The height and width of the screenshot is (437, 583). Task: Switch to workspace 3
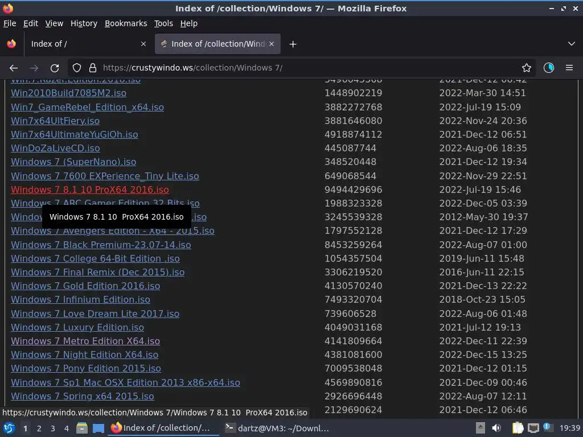(53, 429)
